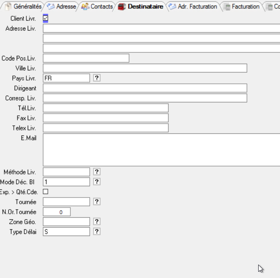280x278 pixels.
Task: Open the Type Délai lookup button
Action: coord(97,232)
